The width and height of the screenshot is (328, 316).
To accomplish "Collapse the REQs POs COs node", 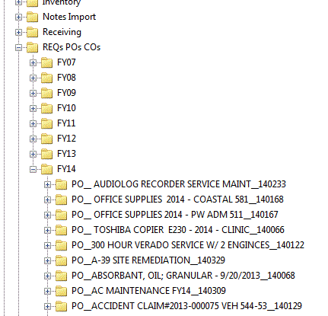I will (18, 47).
